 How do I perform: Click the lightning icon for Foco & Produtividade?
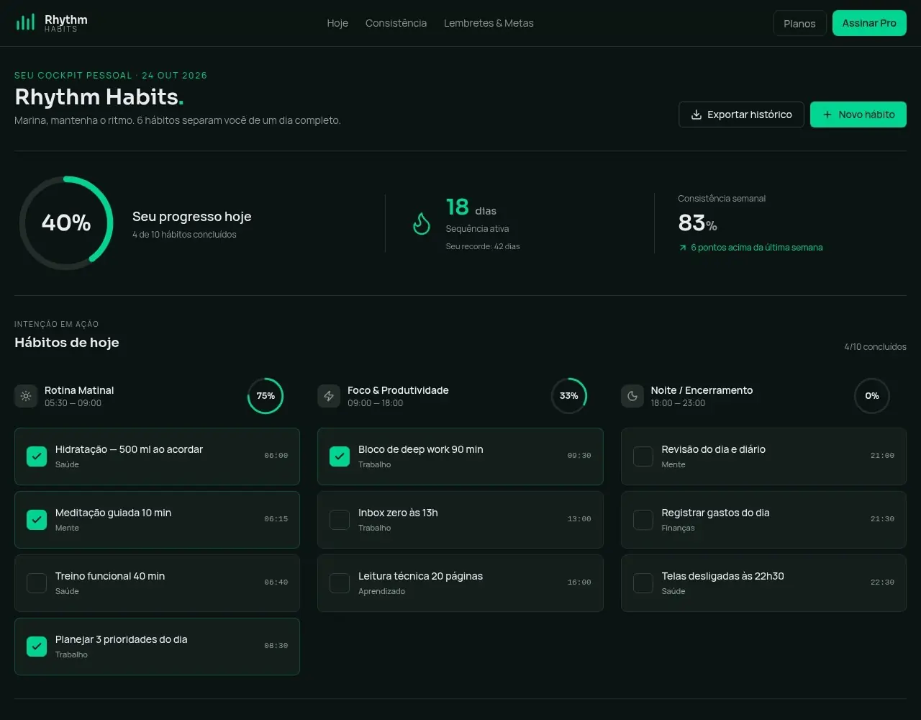[x=329, y=396]
